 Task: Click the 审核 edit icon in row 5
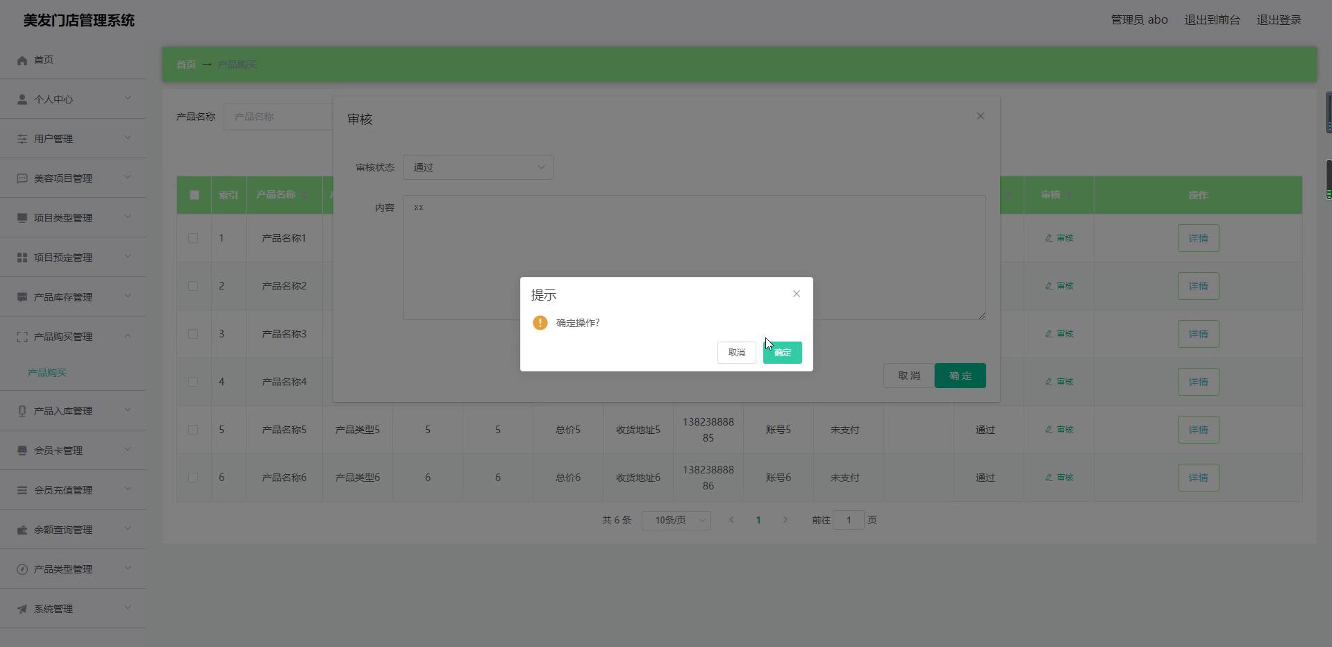1049,430
